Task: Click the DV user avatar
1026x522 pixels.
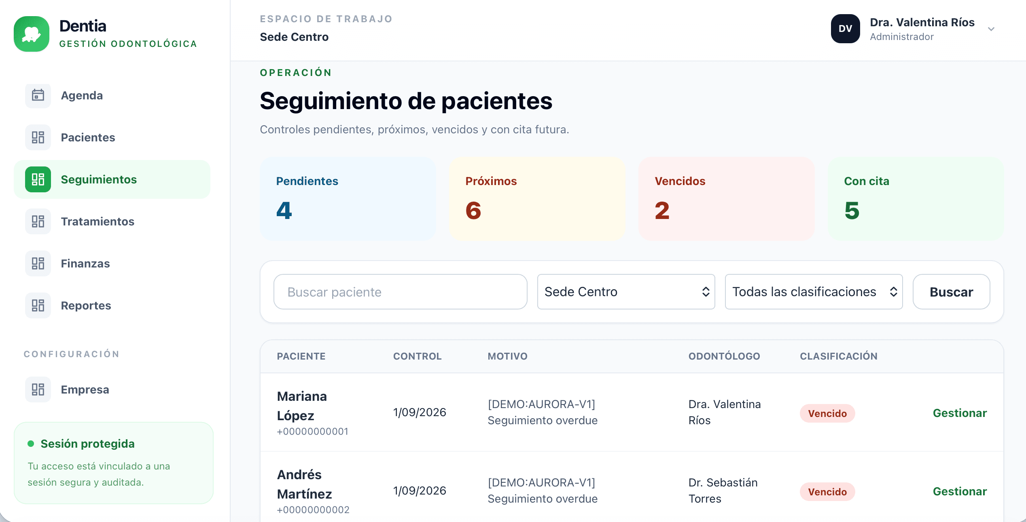Action: click(x=846, y=29)
